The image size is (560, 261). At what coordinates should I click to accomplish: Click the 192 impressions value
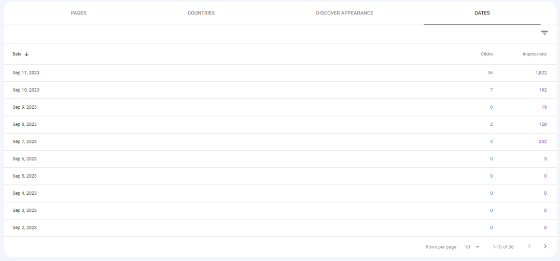[543, 90]
